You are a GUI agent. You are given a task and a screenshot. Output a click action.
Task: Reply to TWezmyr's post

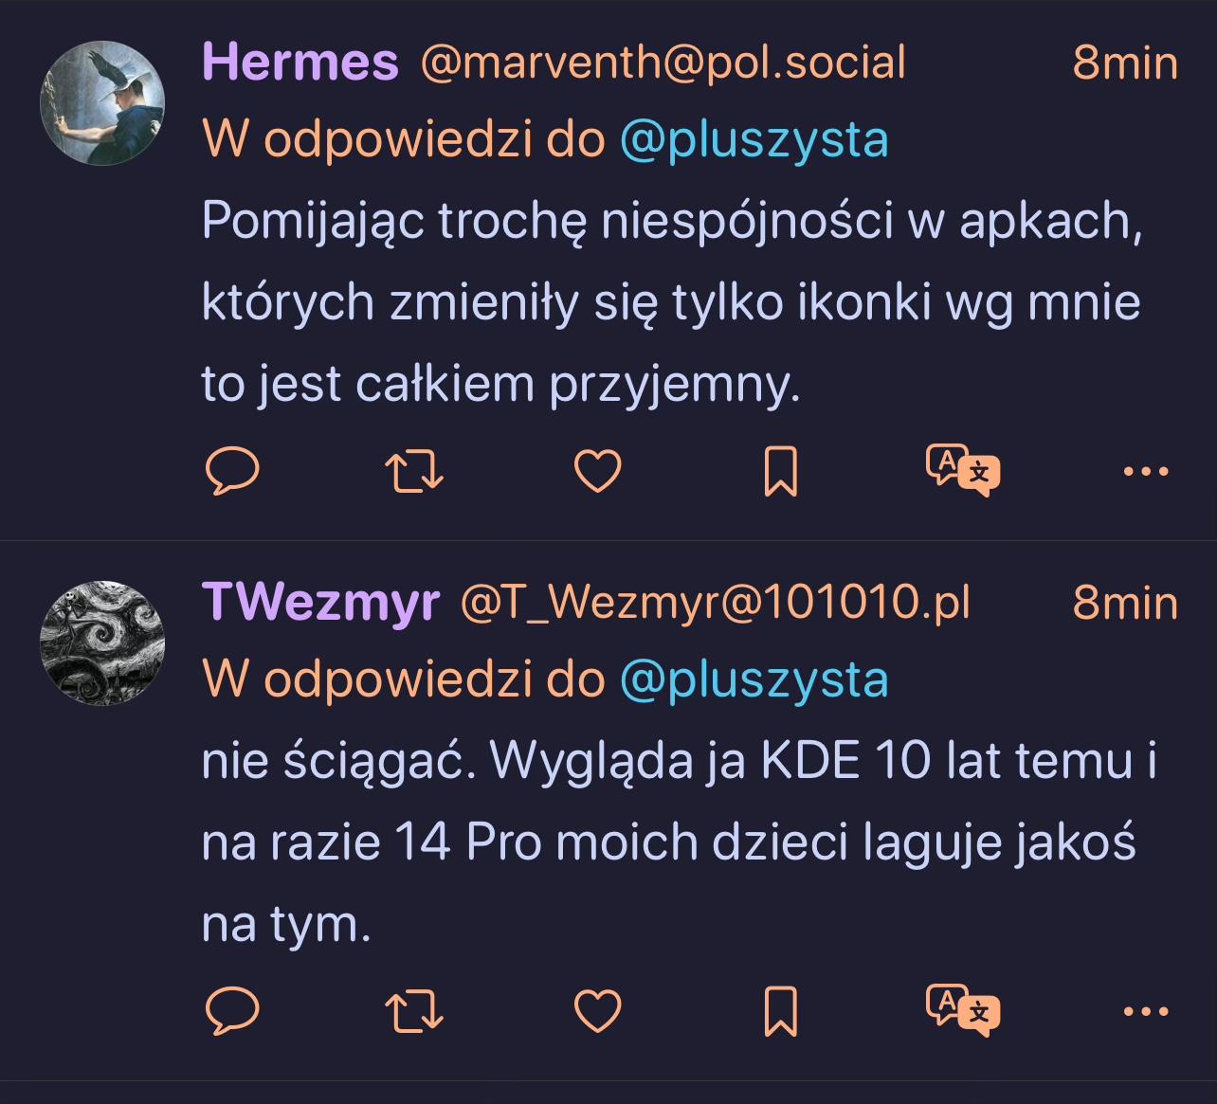coord(232,1011)
